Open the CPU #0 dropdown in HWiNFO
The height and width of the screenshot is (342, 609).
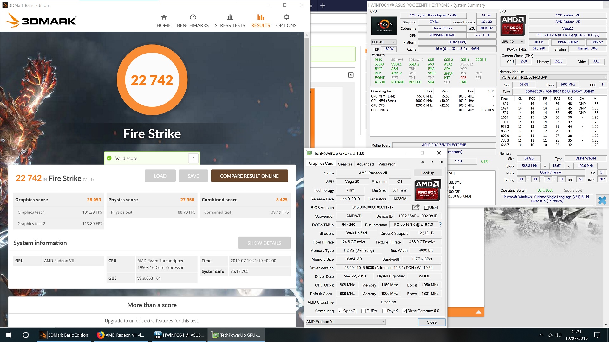tap(384, 42)
